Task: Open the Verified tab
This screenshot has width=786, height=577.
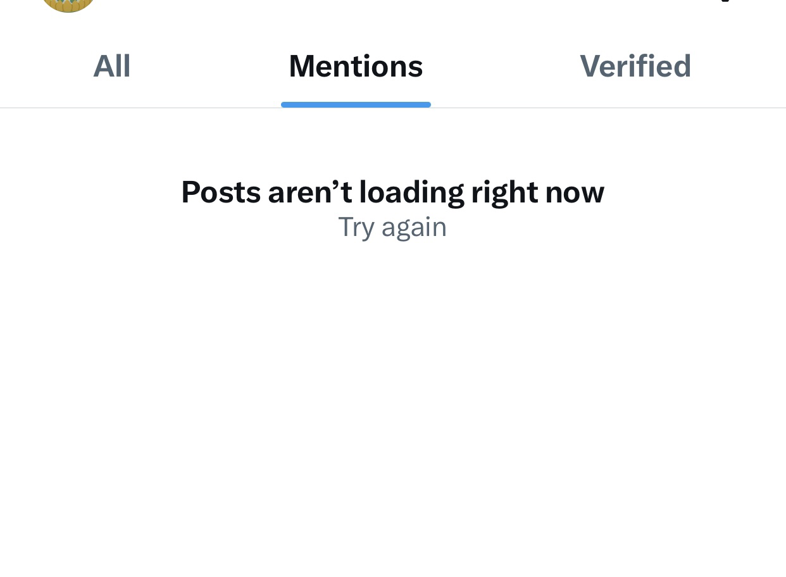Action: click(x=635, y=66)
